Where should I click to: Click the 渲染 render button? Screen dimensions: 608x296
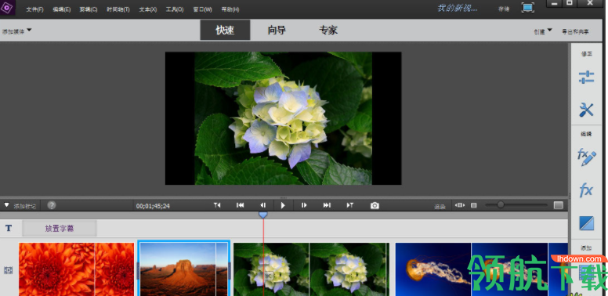coord(440,207)
